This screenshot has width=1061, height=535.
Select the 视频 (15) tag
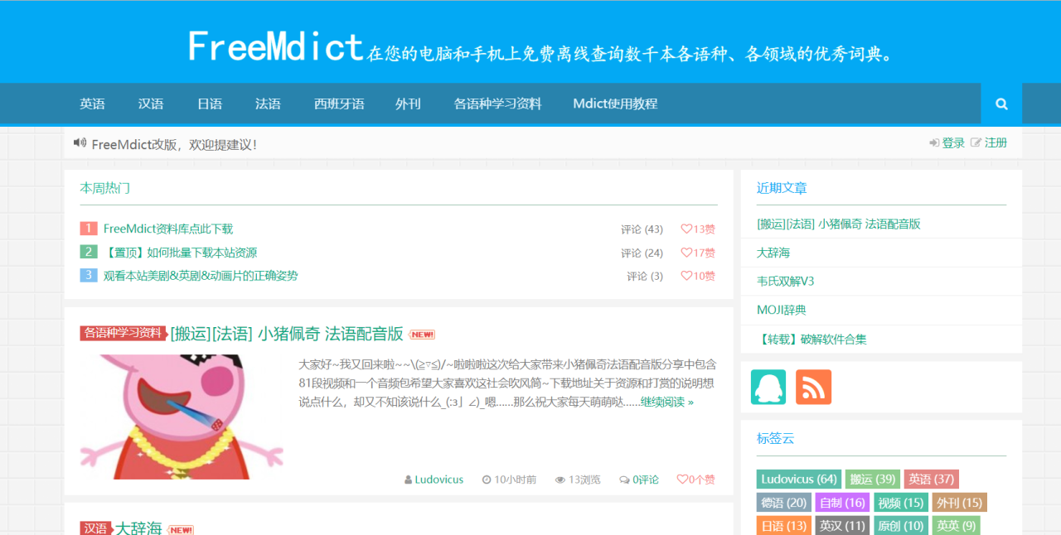click(x=901, y=503)
